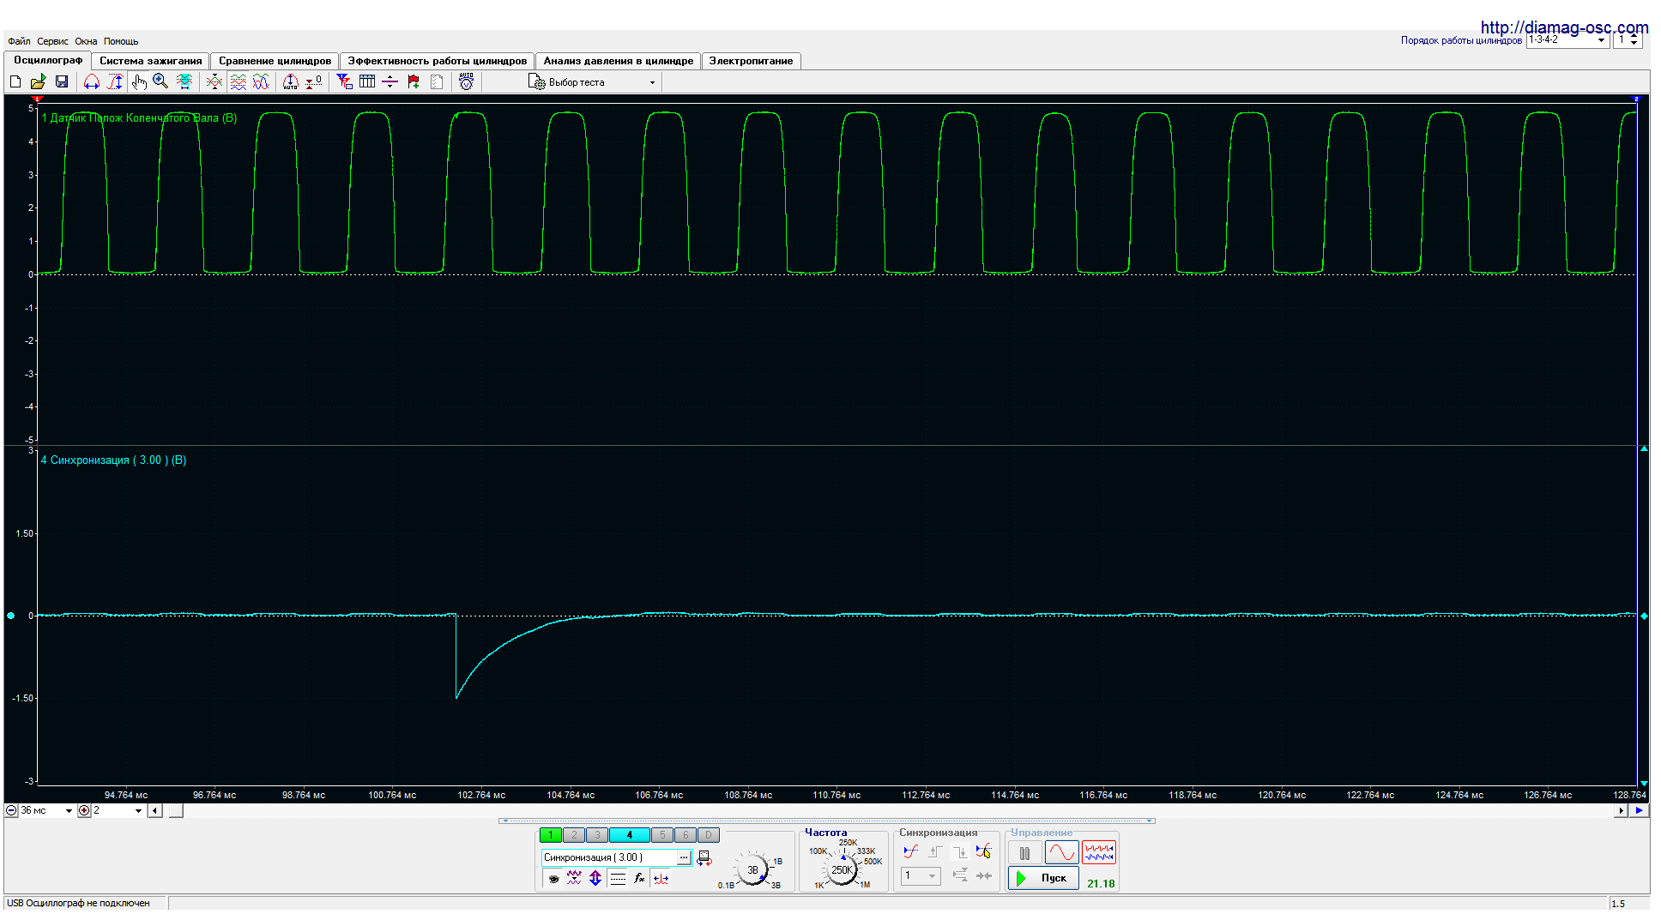
Task: Open the filter settings funnel icon
Action: click(x=344, y=81)
